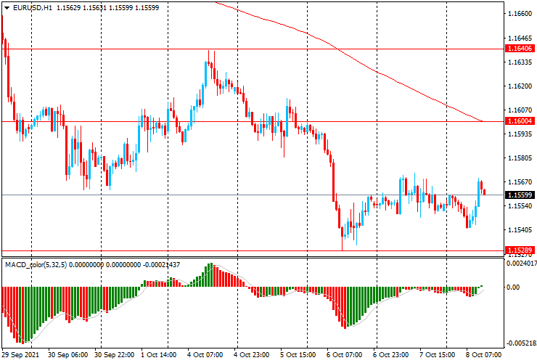Select the 1.16004 red price level label
This screenshot has height=363, width=537.
click(520, 121)
